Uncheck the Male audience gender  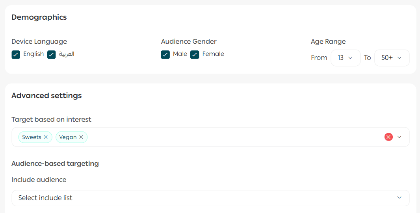pos(165,55)
